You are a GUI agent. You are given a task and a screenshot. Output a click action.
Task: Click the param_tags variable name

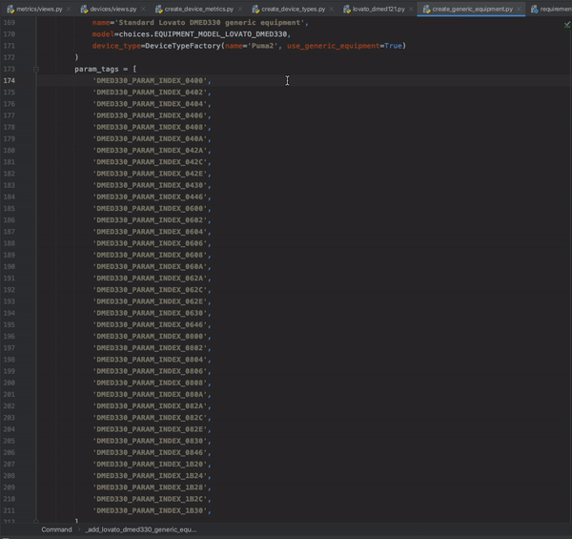[96, 69]
